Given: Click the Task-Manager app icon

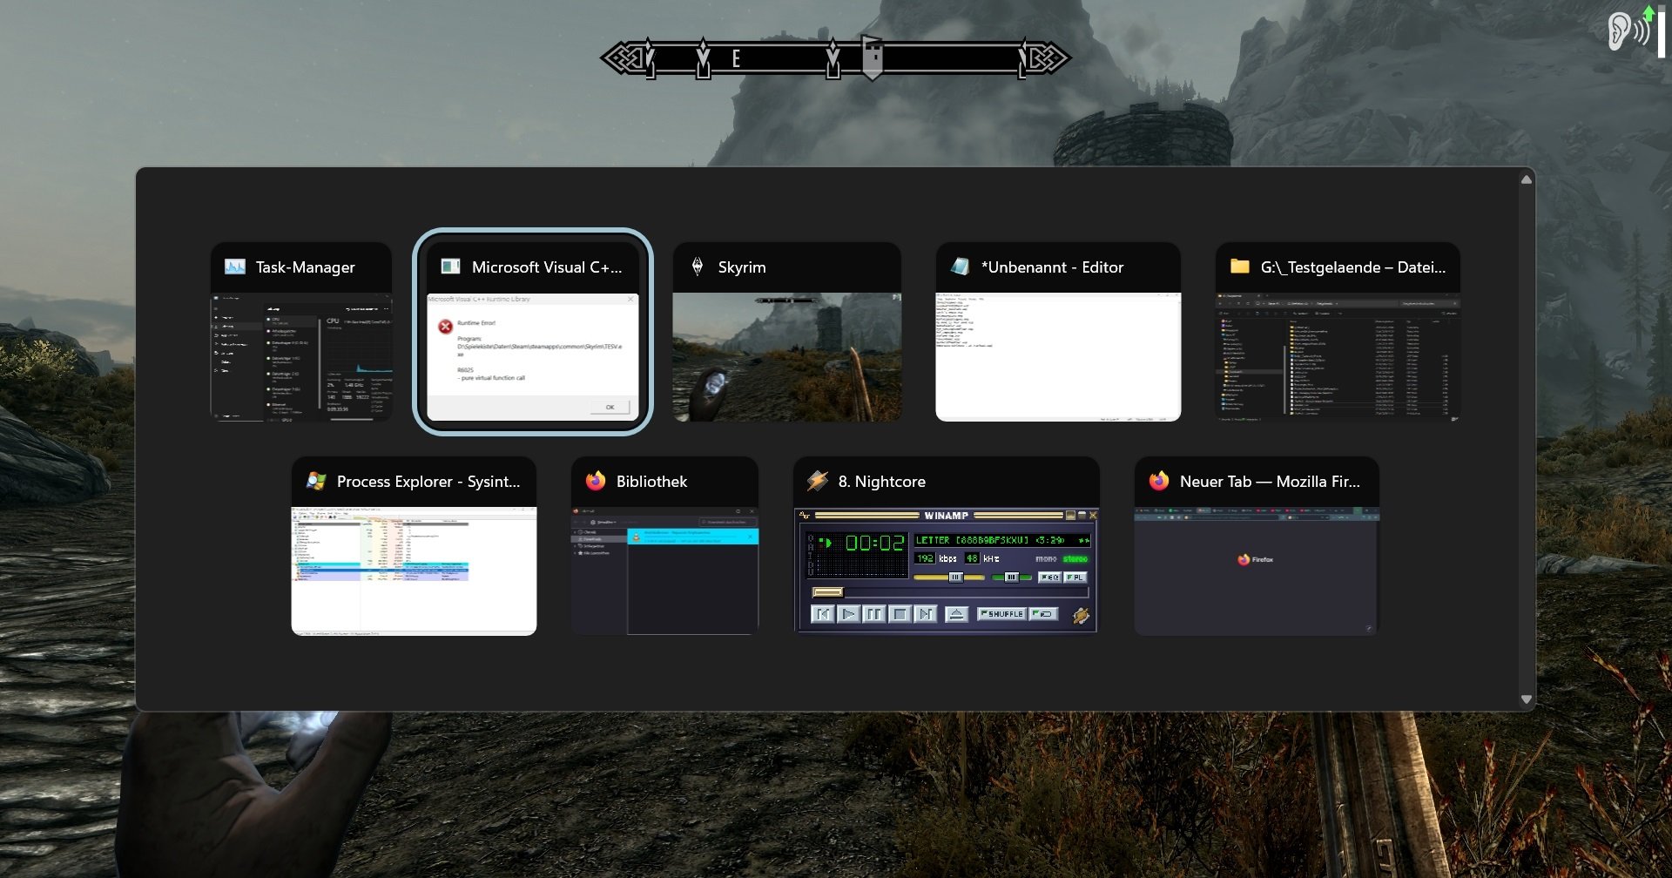Looking at the screenshot, I should [235, 267].
